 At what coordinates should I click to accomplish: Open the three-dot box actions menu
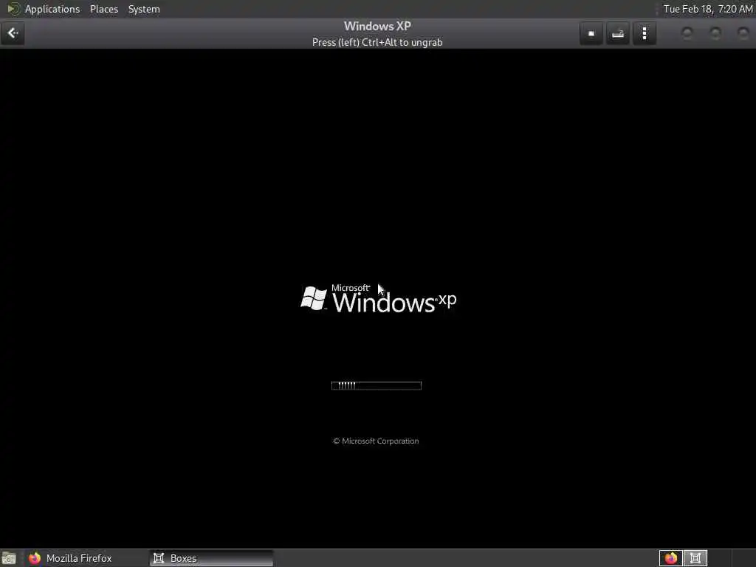coord(644,33)
